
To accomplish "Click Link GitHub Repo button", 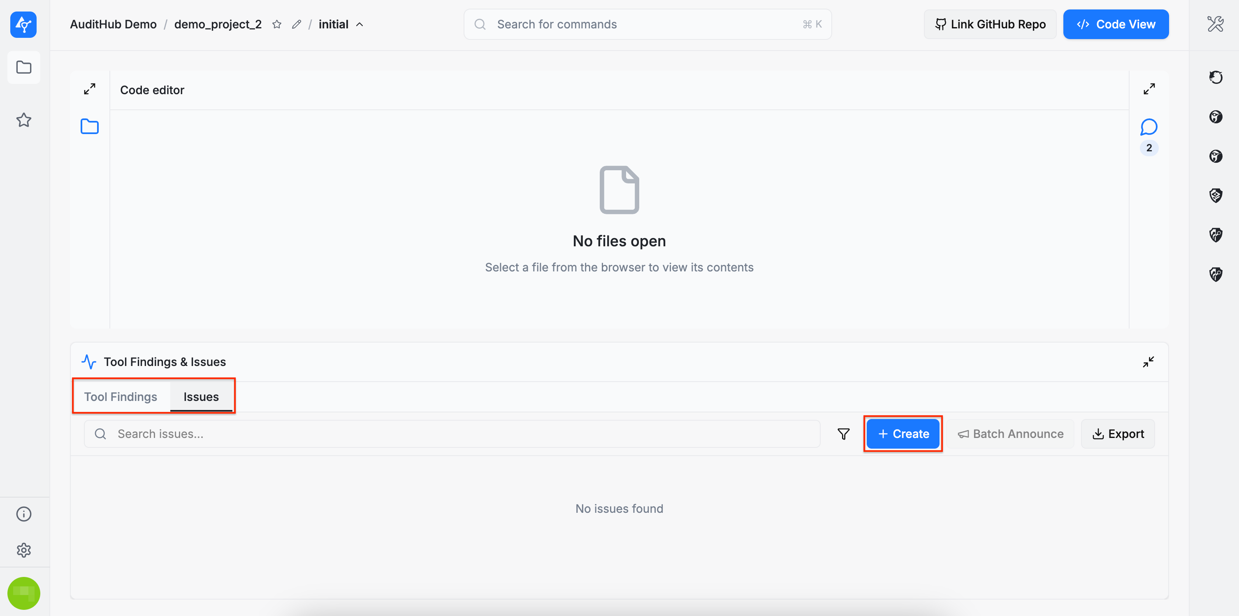I will [x=990, y=24].
